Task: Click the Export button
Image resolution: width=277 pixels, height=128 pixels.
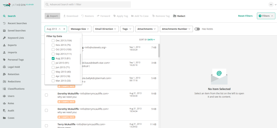Action: click(x=52, y=16)
